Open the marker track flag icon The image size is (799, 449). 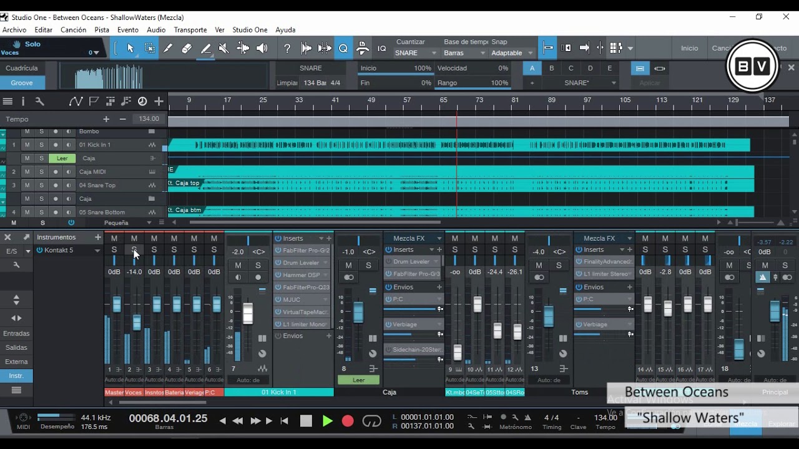(94, 101)
